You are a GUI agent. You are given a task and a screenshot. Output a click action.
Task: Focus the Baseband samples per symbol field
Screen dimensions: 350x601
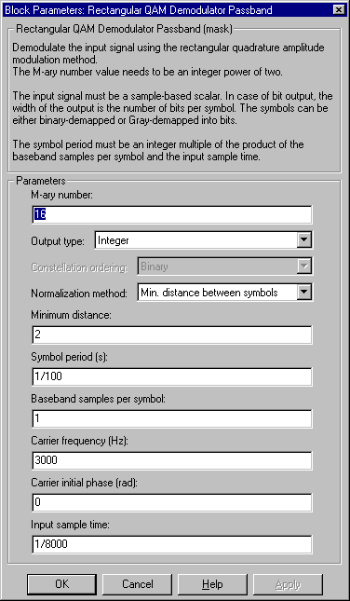[172, 418]
